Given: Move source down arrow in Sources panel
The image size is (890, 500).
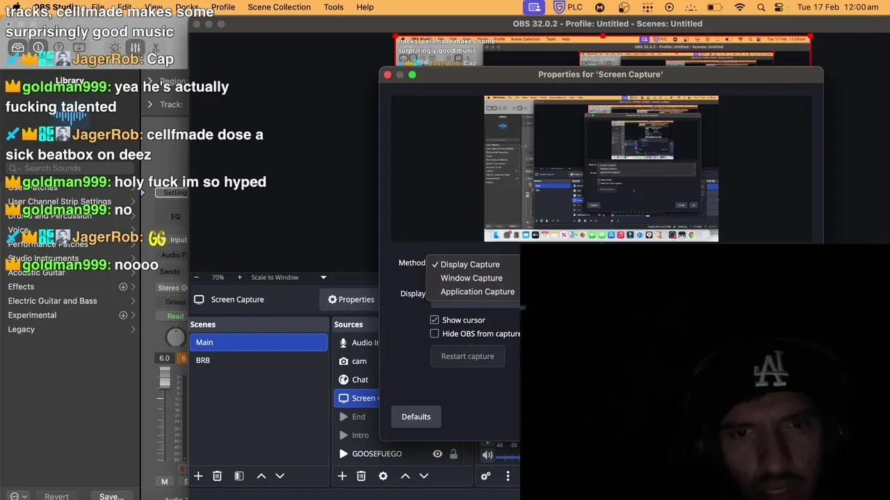Looking at the screenshot, I should (424, 476).
